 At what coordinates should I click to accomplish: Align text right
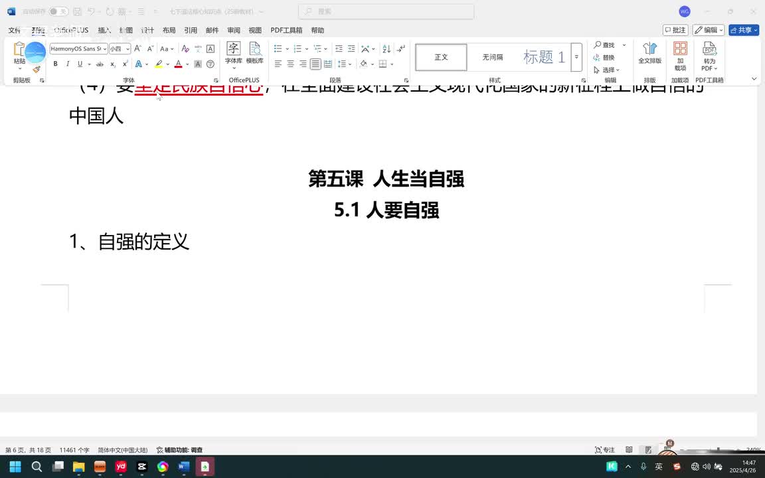(x=303, y=64)
